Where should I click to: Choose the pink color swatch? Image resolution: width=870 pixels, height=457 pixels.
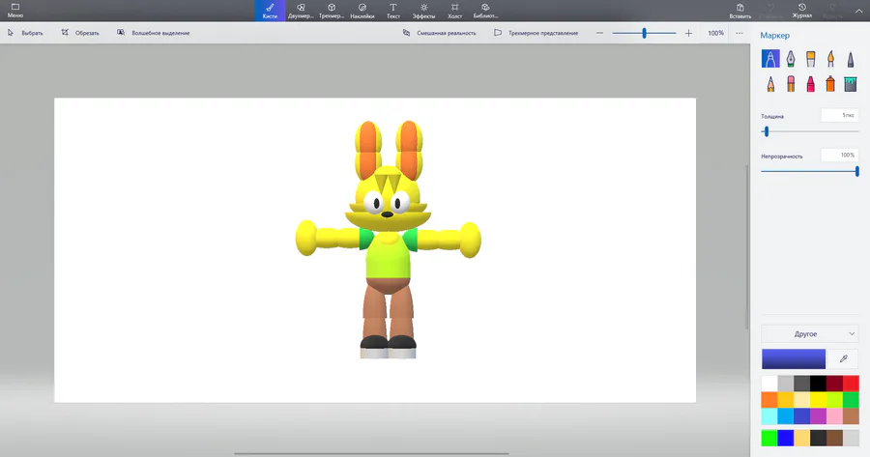point(834,415)
